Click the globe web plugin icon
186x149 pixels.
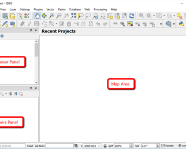(169, 24)
